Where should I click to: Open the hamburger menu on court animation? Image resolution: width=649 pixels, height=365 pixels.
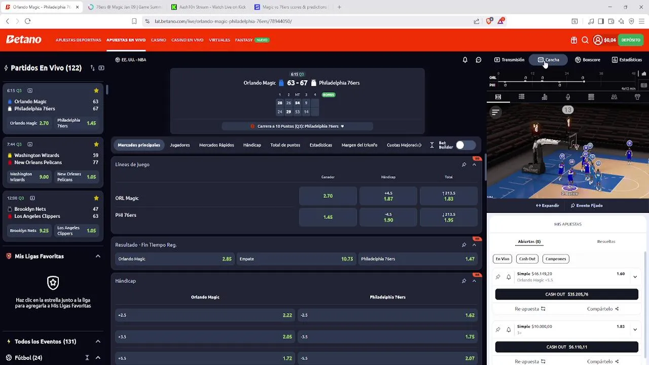[495, 112]
